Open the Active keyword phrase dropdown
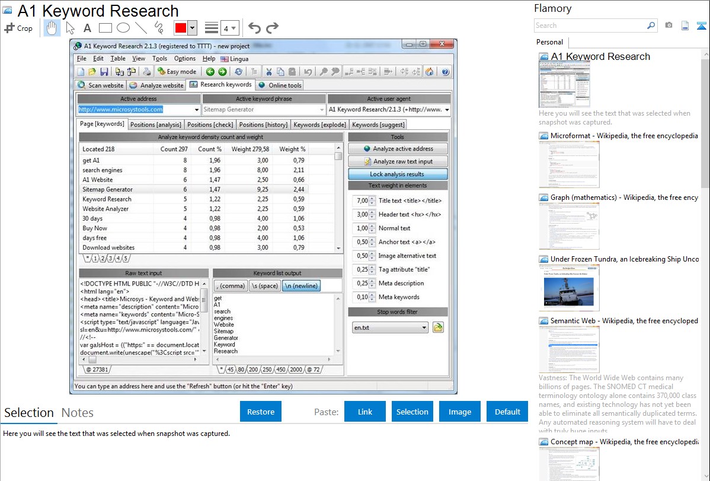Screen dimensions: 710x481 click(x=321, y=110)
